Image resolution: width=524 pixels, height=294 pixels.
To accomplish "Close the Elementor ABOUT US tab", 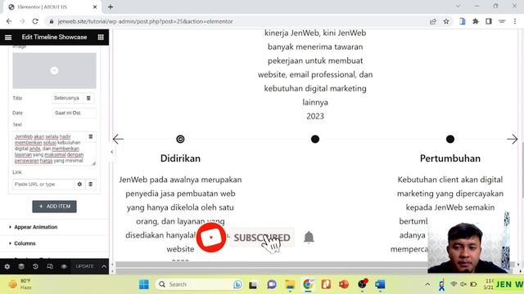I will point(95,7).
